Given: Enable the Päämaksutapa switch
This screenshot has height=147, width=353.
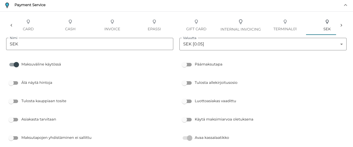Looking at the screenshot, I should coord(187,65).
